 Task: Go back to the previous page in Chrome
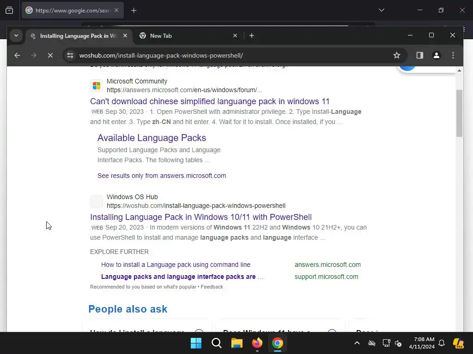17,55
